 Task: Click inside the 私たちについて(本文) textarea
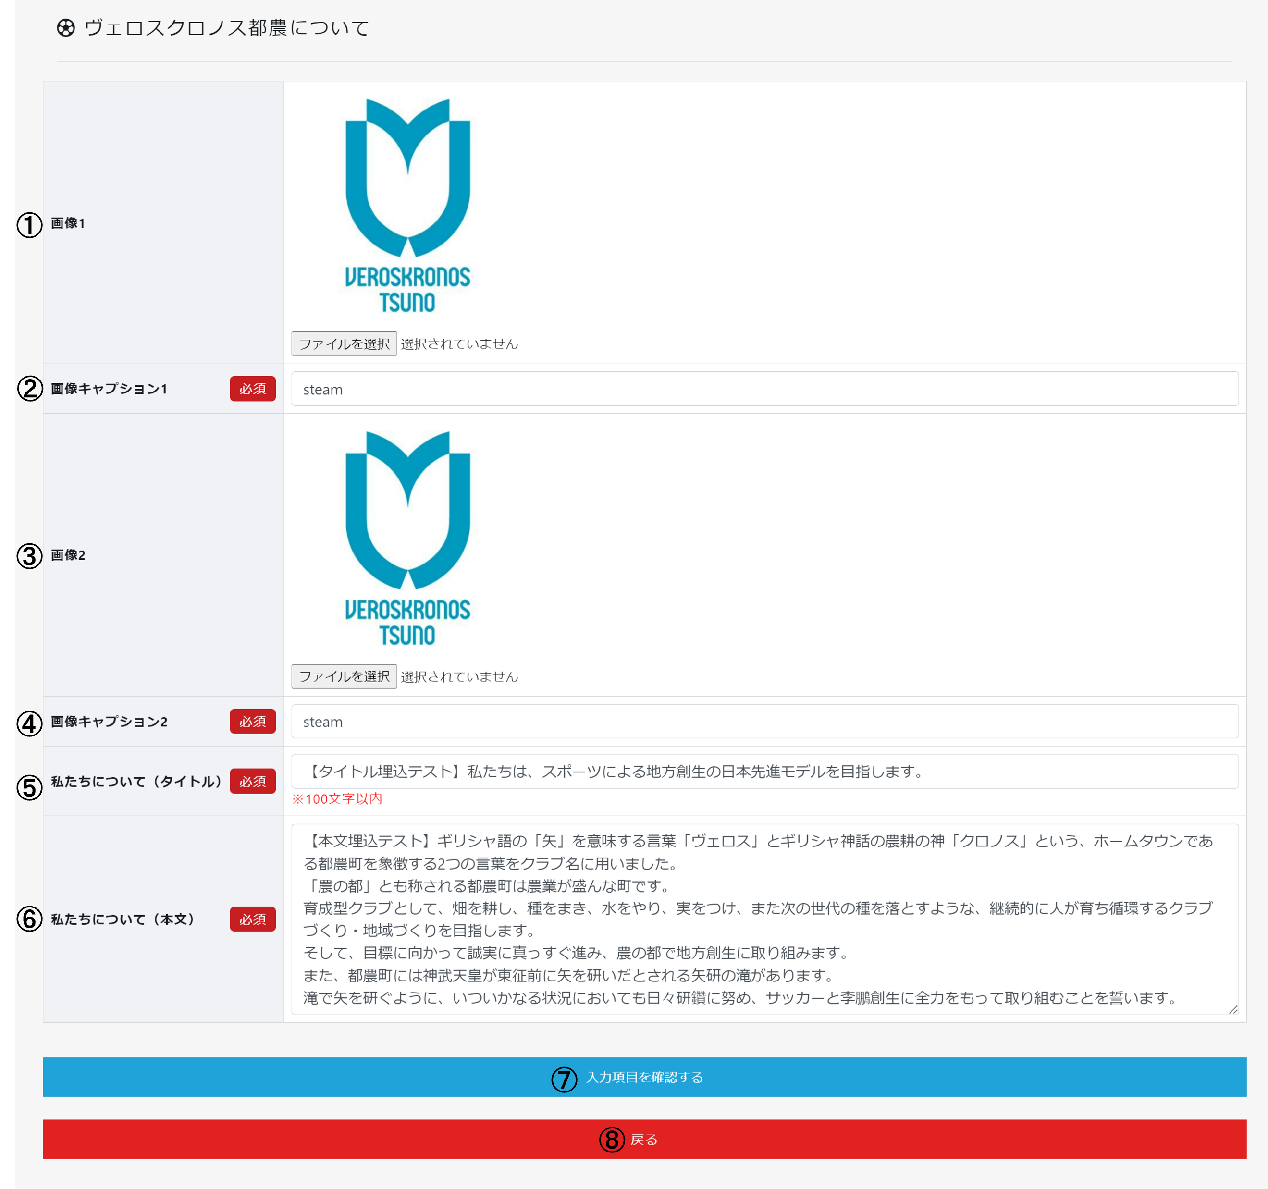click(x=764, y=919)
